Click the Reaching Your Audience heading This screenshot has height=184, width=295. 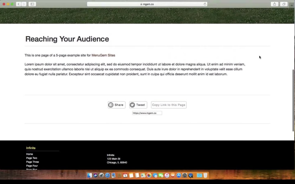(x=67, y=39)
